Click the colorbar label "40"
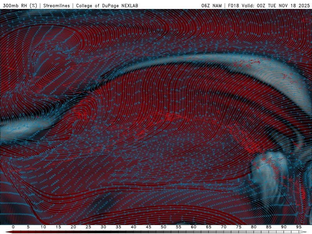 [x=133, y=227]
